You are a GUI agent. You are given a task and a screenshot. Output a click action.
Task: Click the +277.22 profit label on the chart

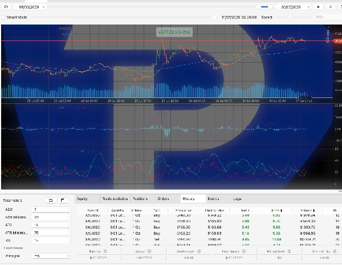point(174,32)
